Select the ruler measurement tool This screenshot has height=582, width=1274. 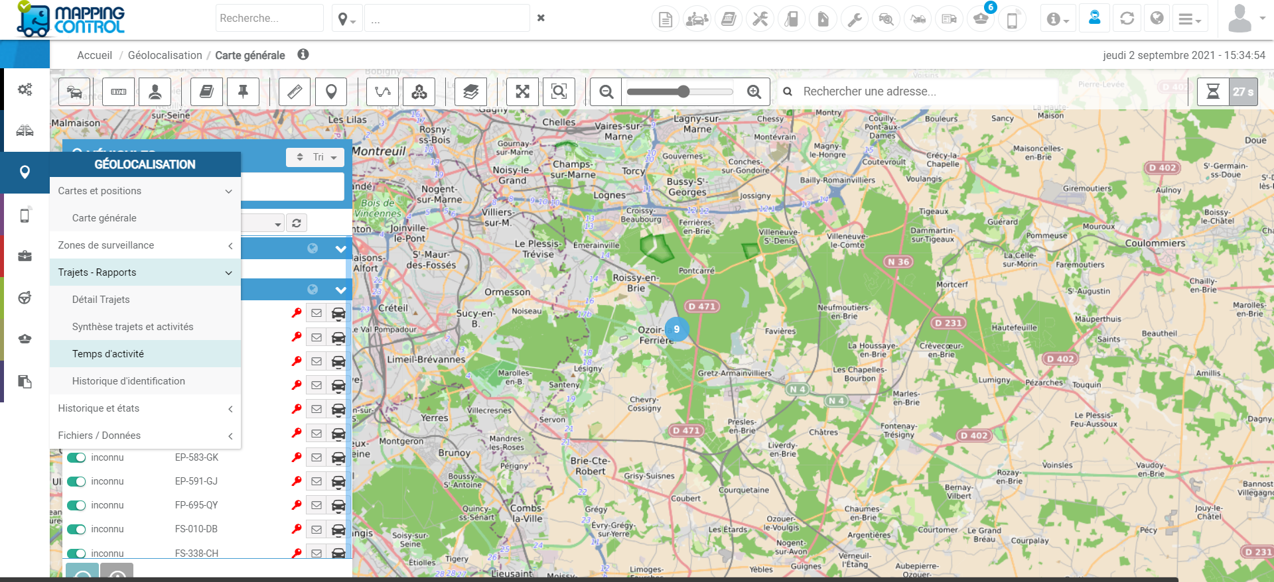point(295,91)
